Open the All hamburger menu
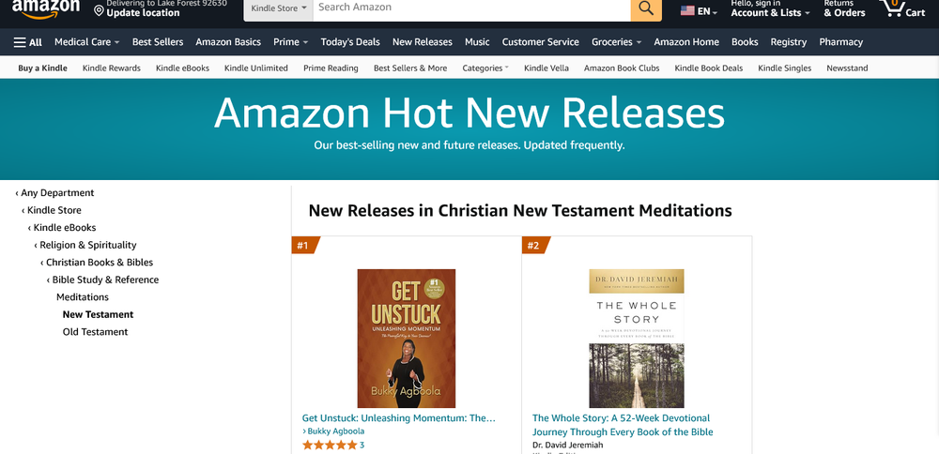The height and width of the screenshot is (454, 939). 28,42
